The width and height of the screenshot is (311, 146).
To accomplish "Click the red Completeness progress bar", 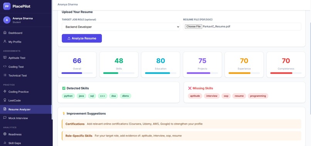I will [x=286, y=73].
